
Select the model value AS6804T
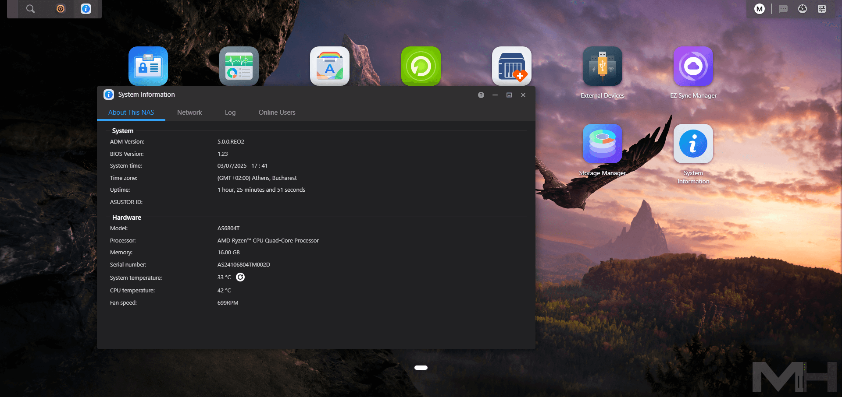click(x=228, y=228)
